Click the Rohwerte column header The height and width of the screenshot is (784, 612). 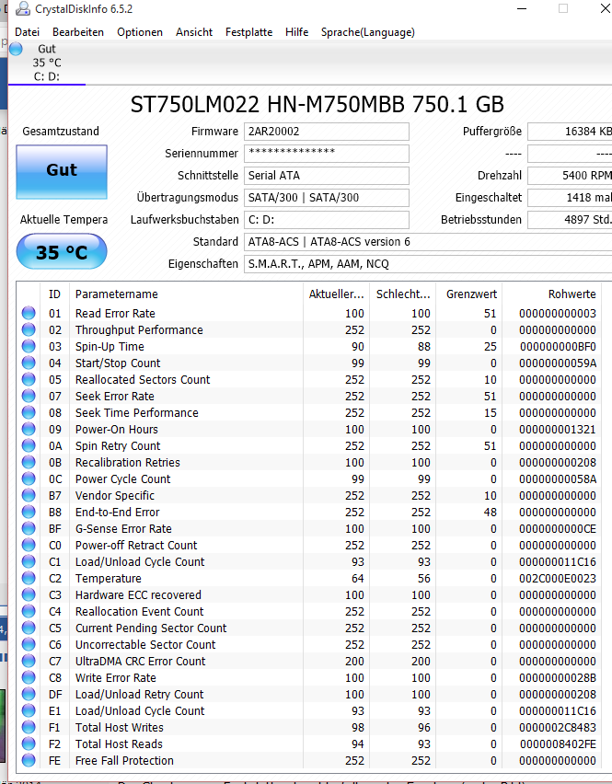coord(554,294)
